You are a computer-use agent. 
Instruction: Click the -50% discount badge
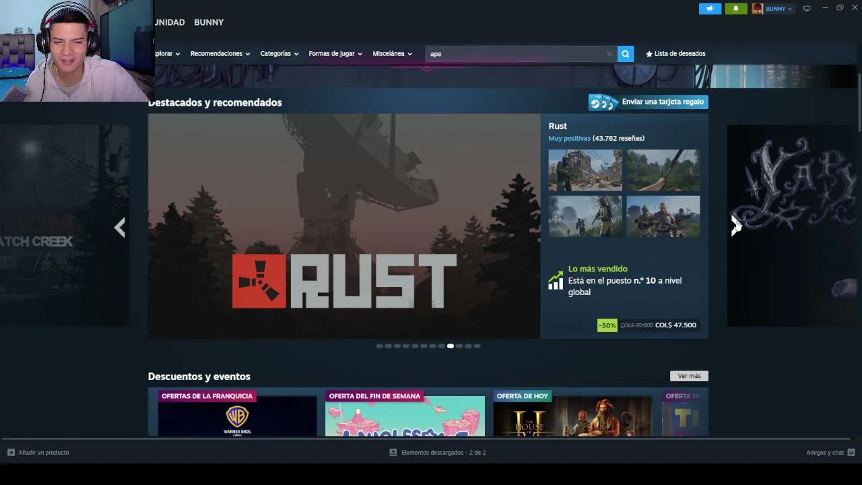coord(607,325)
